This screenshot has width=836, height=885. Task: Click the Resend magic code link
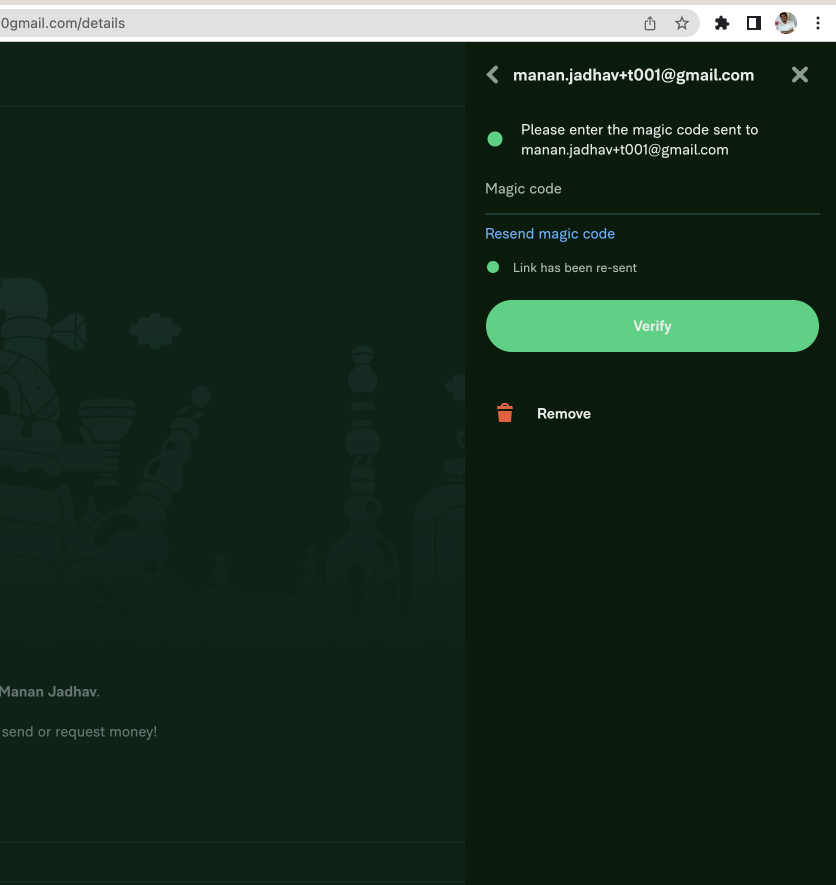click(550, 234)
